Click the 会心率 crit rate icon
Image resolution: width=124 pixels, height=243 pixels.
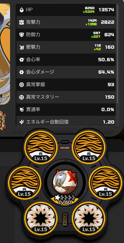click(x=22, y=60)
